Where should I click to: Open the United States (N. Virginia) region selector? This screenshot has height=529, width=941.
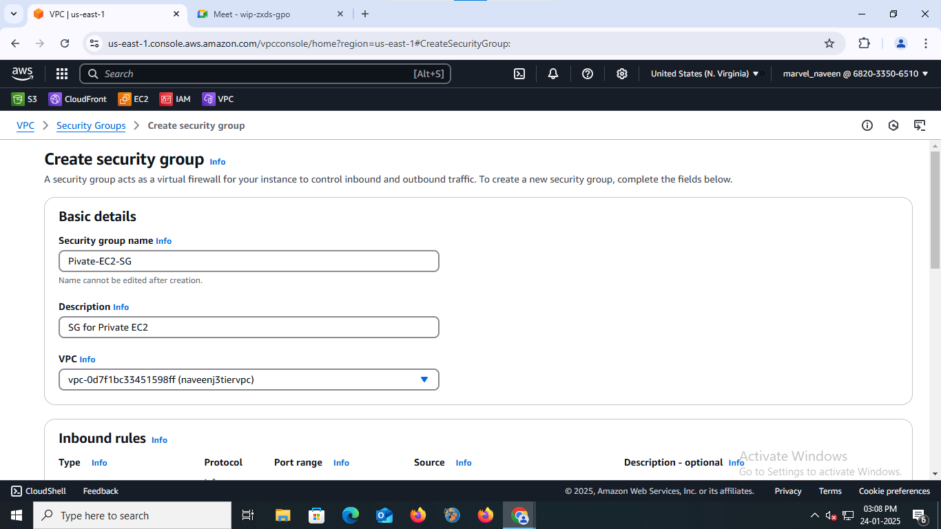click(x=705, y=74)
